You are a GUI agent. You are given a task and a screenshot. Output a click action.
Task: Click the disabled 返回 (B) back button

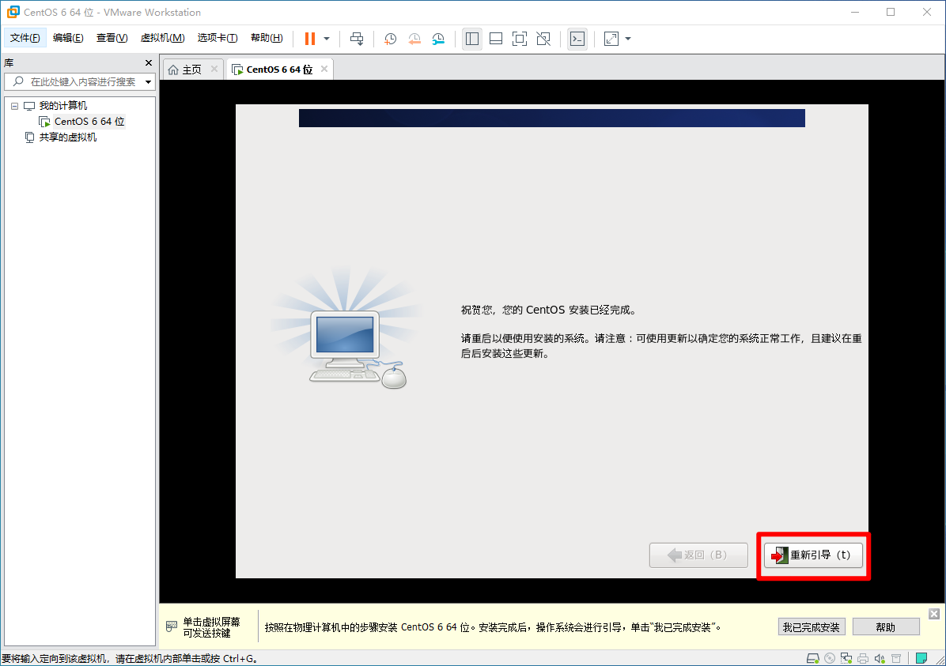click(698, 555)
